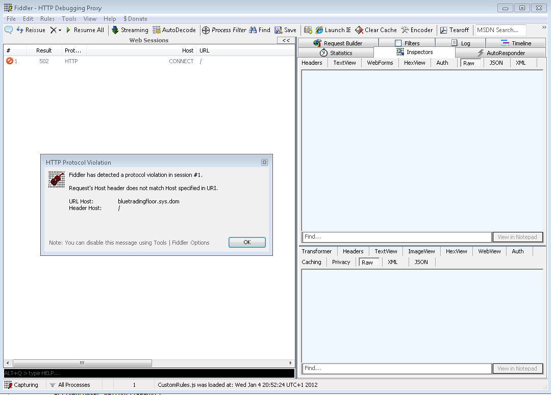
Task: Open Find with binoculars icon
Action: coord(260,30)
